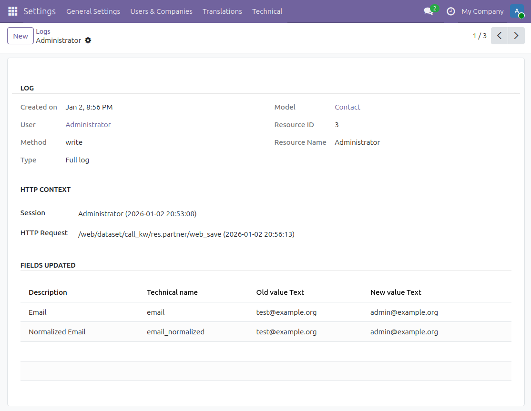Screen dimensions: 531x411
Task: Go to previous log record arrow
Action: coord(499,36)
